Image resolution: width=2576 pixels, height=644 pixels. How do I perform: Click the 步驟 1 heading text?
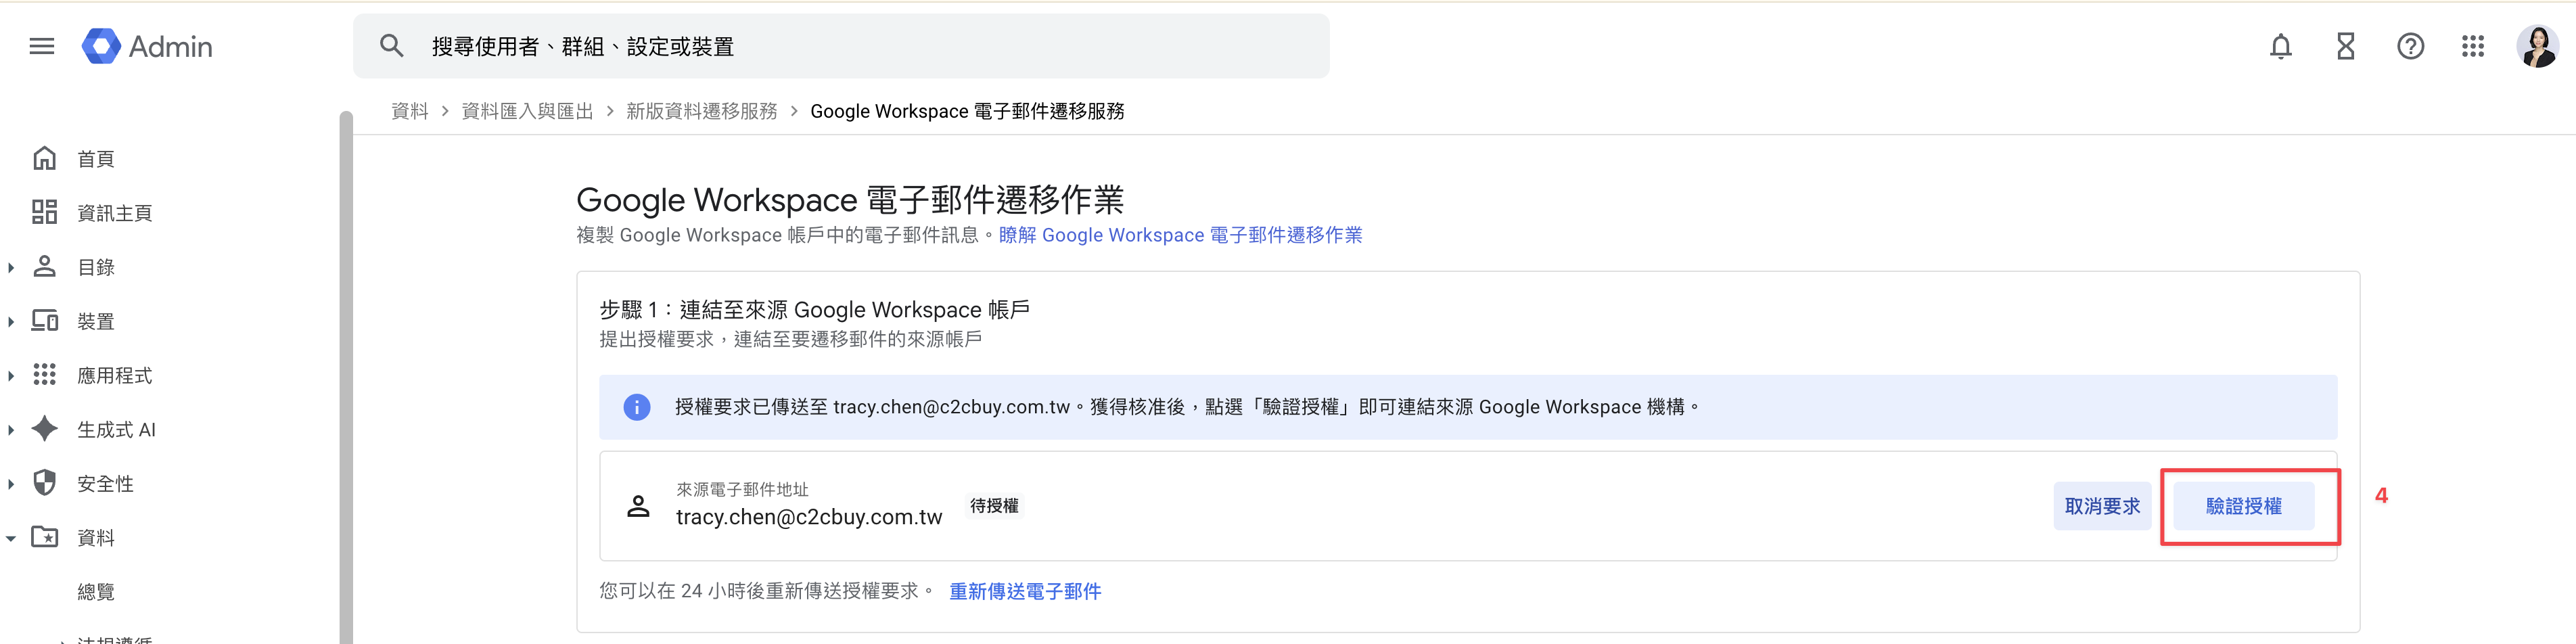coord(814,310)
